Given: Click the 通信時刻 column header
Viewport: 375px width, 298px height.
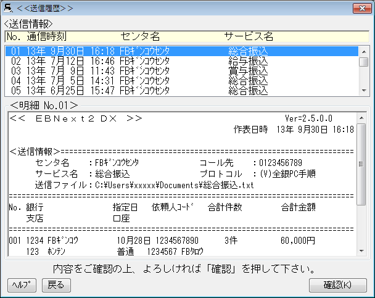Looking at the screenshot, I should (x=46, y=36).
